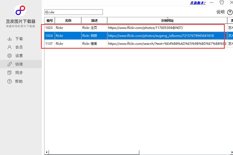Sort by the 示例网址 column header
This screenshot has width=233, height=155.
click(x=167, y=21)
